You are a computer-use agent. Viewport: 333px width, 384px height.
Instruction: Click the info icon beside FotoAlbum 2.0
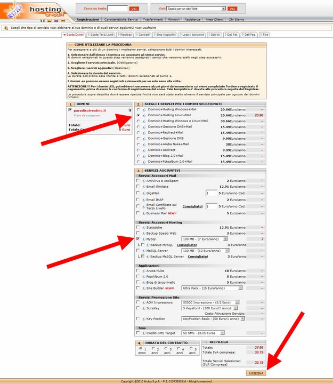(144, 276)
